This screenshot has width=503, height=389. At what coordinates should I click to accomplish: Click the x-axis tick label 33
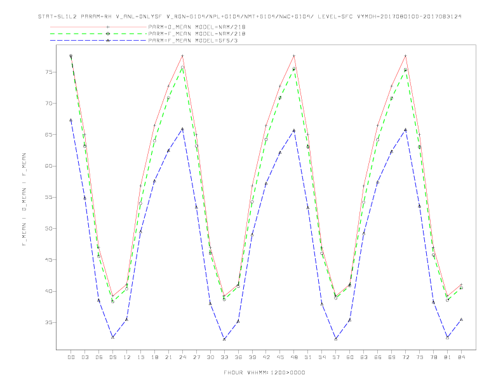pos(224,357)
